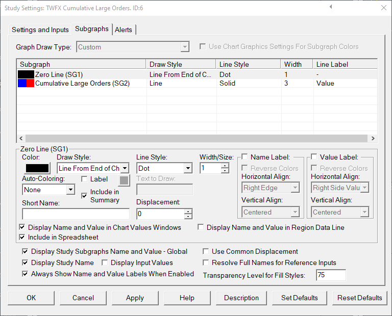Click the Apply button
This screenshot has height=316, width=392.
point(135,298)
